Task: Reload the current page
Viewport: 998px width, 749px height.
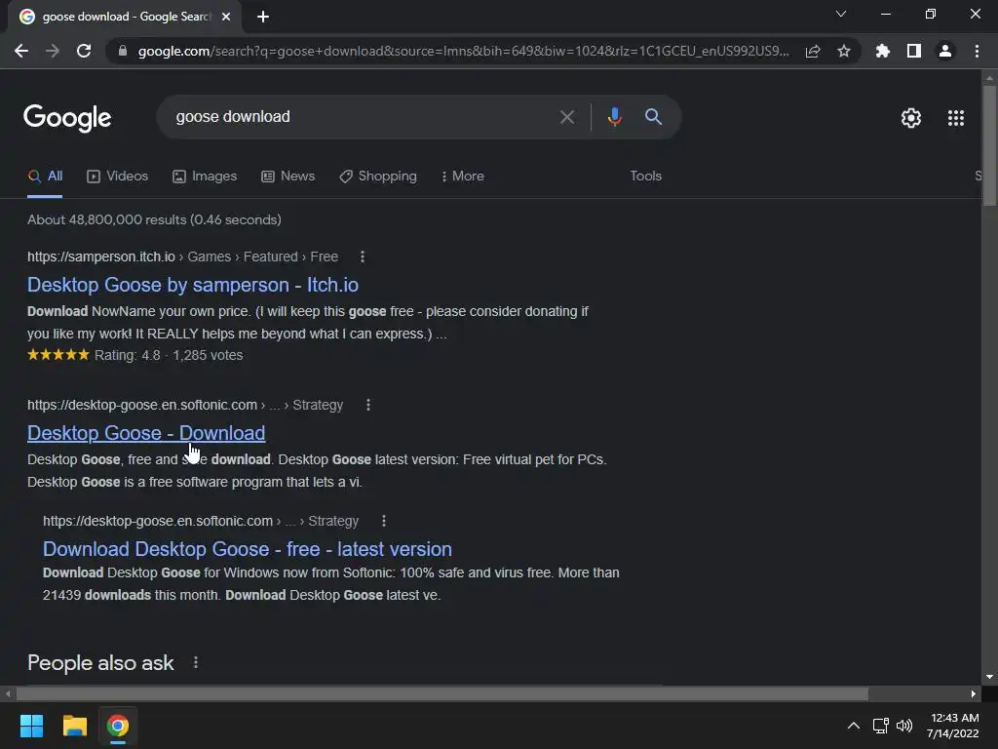Action: (84, 51)
